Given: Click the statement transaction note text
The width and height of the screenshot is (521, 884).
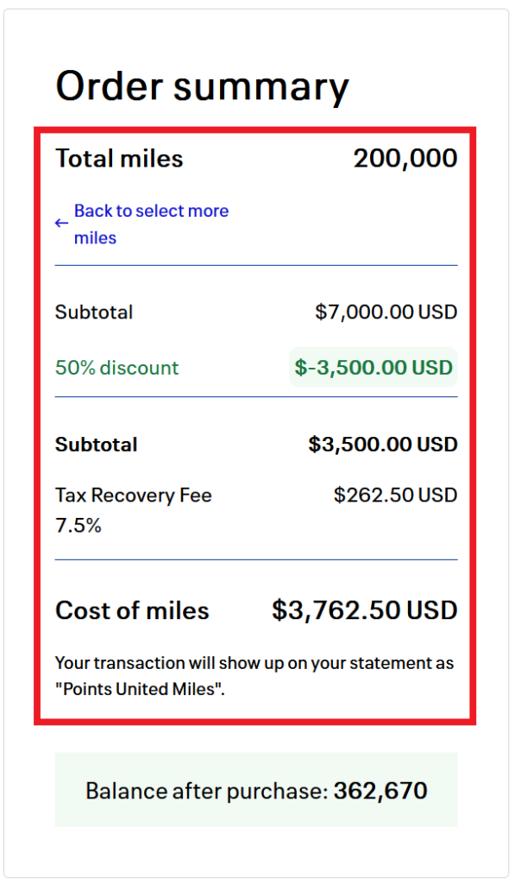Looking at the screenshot, I should point(254,663).
